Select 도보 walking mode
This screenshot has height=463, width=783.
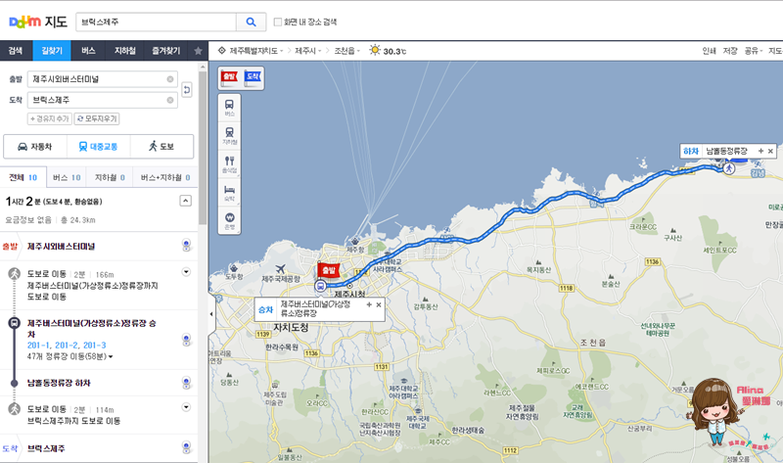pos(161,147)
